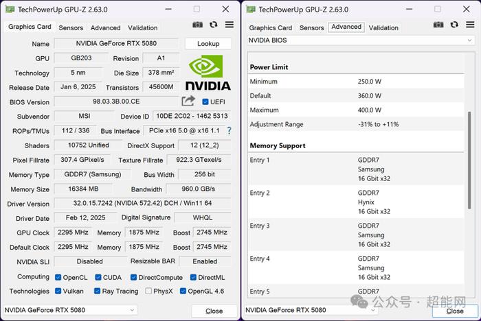
Task: Click the refresh icon in left GPU-Z window
Action: [x=214, y=25]
